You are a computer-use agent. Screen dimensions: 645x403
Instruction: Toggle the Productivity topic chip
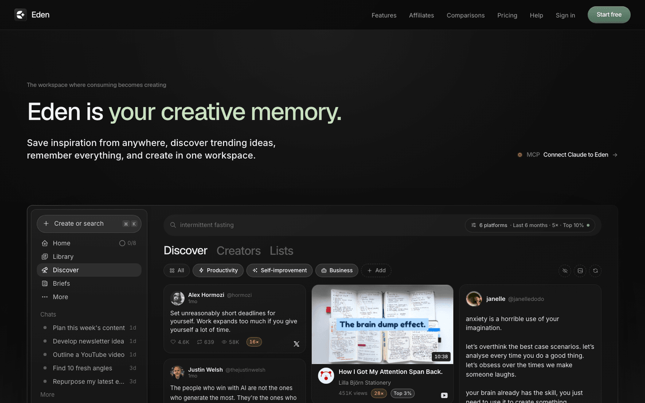[x=218, y=270]
